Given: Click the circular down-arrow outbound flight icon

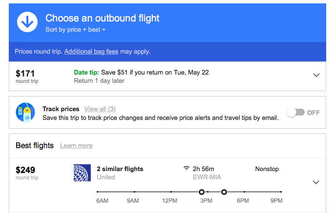Looking at the screenshot, I should click(x=27, y=22).
